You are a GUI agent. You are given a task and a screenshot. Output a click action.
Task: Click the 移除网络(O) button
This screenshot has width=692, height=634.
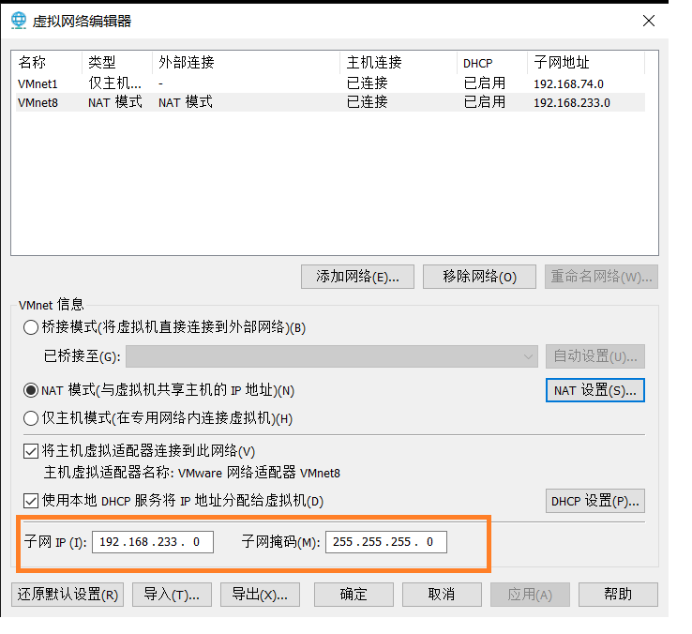pyautogui.click(x=479, y=277)
